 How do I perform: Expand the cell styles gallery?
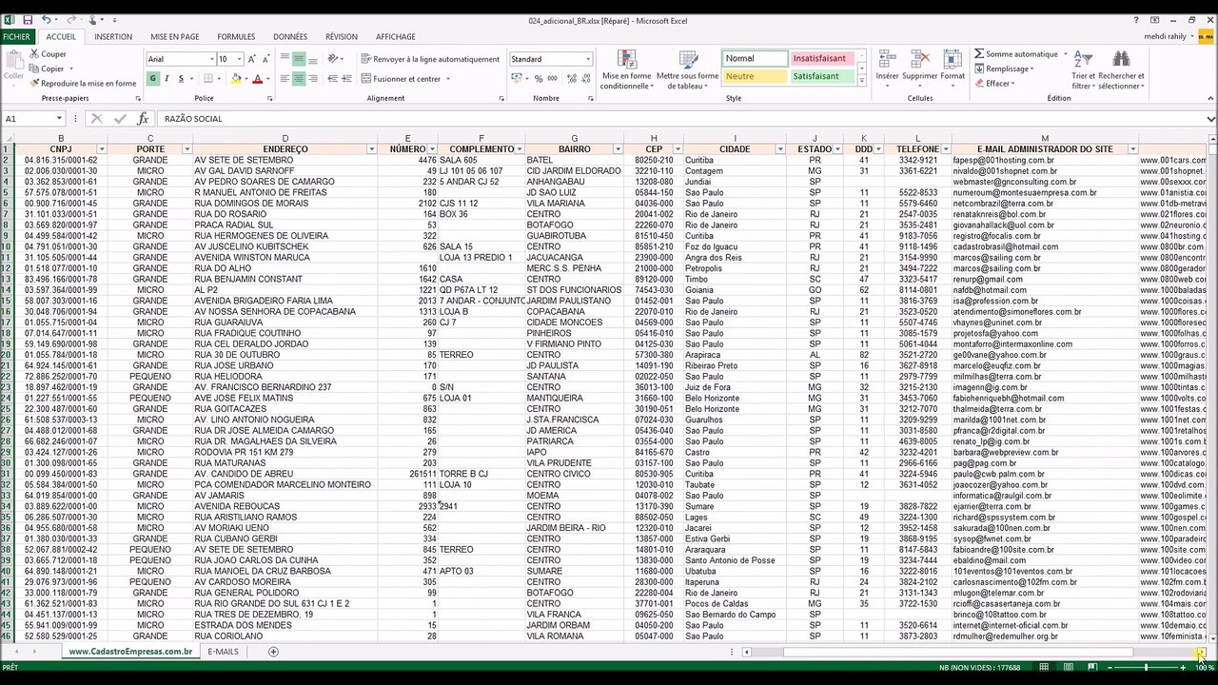[861, 81]
